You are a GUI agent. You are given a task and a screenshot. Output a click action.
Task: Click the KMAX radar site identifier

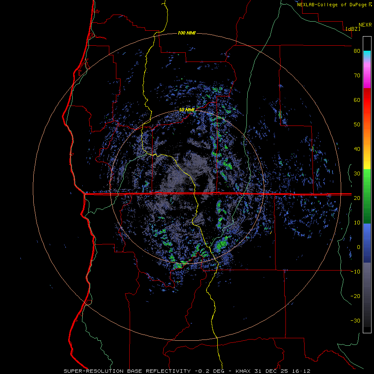(x=243, y=371)
